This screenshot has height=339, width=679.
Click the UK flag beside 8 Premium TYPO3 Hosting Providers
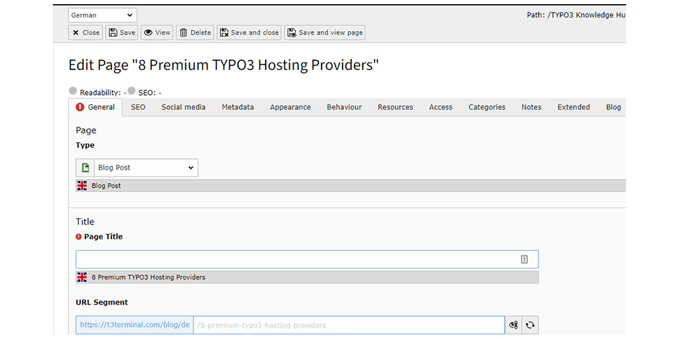click(82, 277)
